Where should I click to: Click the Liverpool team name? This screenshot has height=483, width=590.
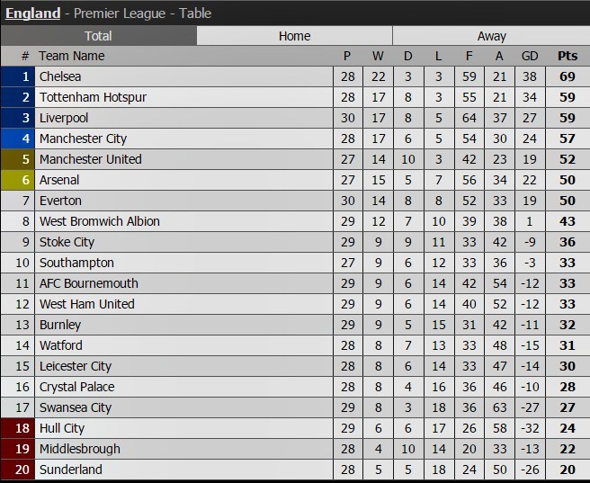click(x=64, y=118)
